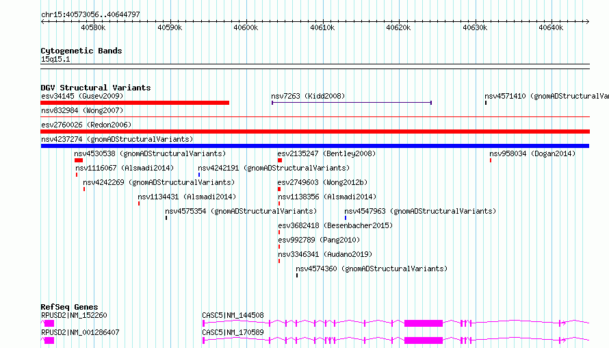The image size is (609, 348).
Task: Click the esv34145 (Gusev2009) variant label
Action: (x=82, y=96)
